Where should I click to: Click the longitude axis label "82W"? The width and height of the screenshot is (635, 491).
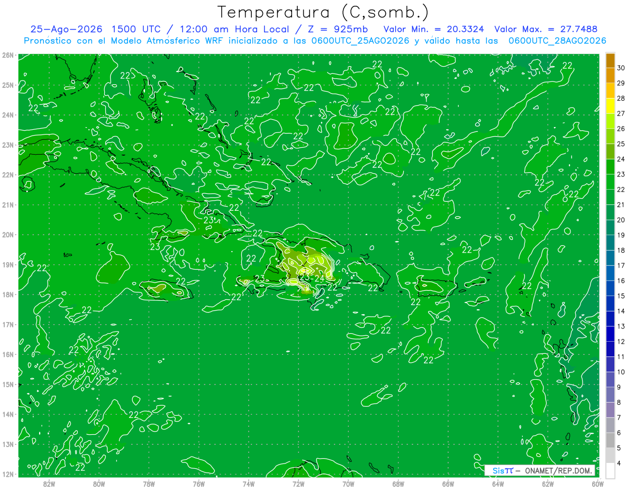(49, 484)
